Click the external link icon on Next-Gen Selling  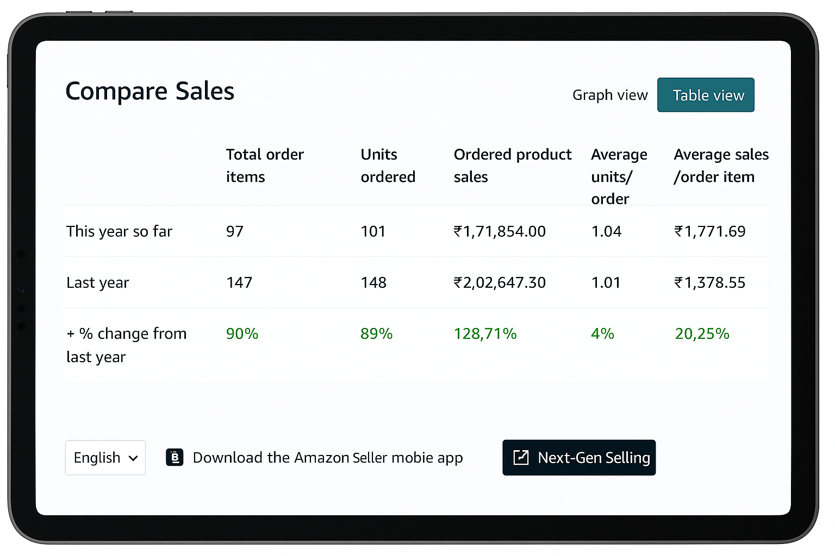coord(521,458)
